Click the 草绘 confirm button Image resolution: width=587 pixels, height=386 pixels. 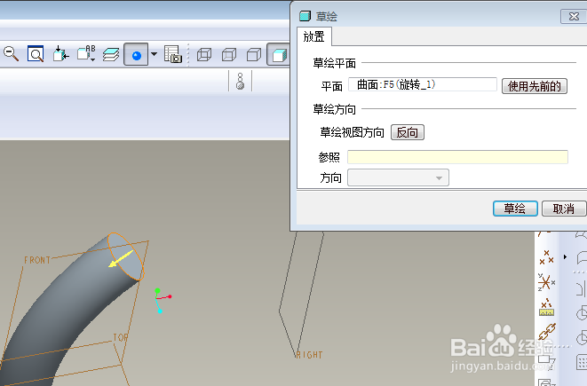[515, 209]
